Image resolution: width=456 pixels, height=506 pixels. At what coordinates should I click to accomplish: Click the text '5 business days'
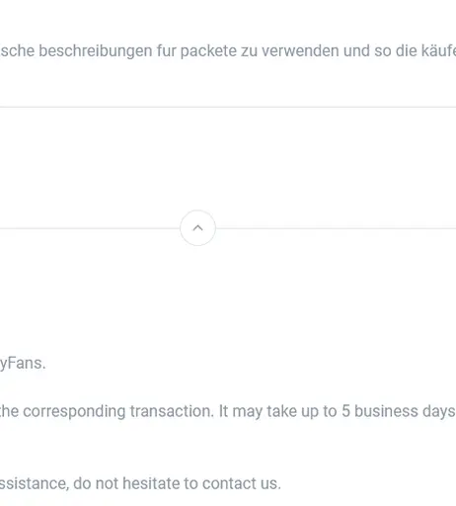point(399,411)
